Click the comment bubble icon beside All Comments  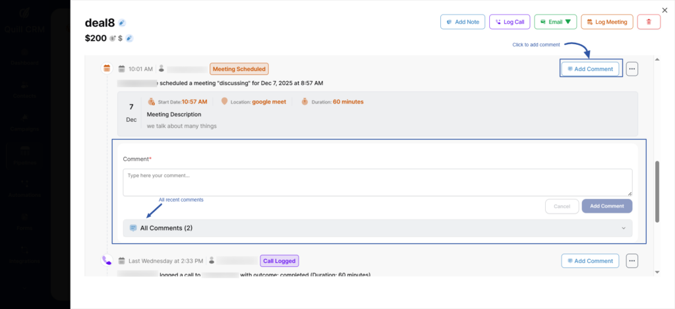133,228
